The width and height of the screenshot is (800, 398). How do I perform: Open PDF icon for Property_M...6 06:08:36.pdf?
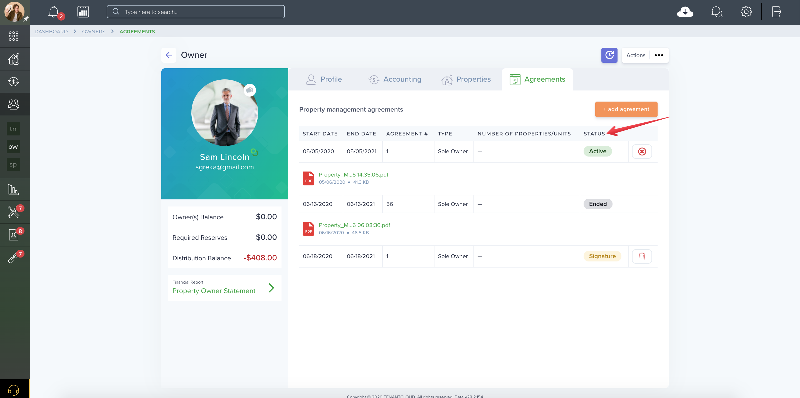point(308,229)
